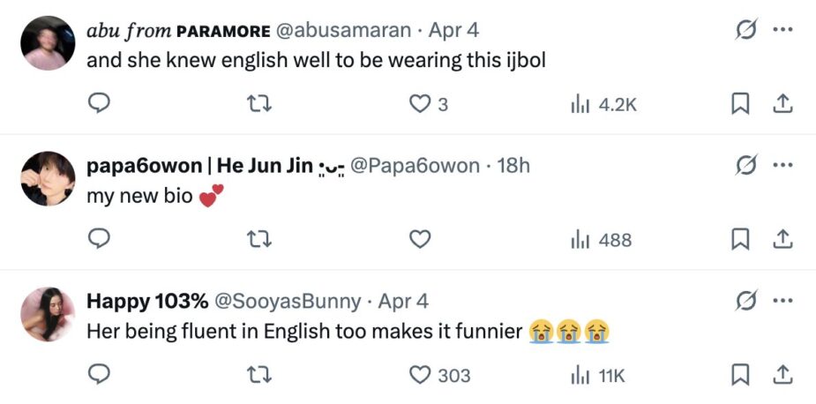Viewport: 816px width, 404px height.
Task: Like Happy 103%'s tweet with 303 likes
Action: pos(421,375)
